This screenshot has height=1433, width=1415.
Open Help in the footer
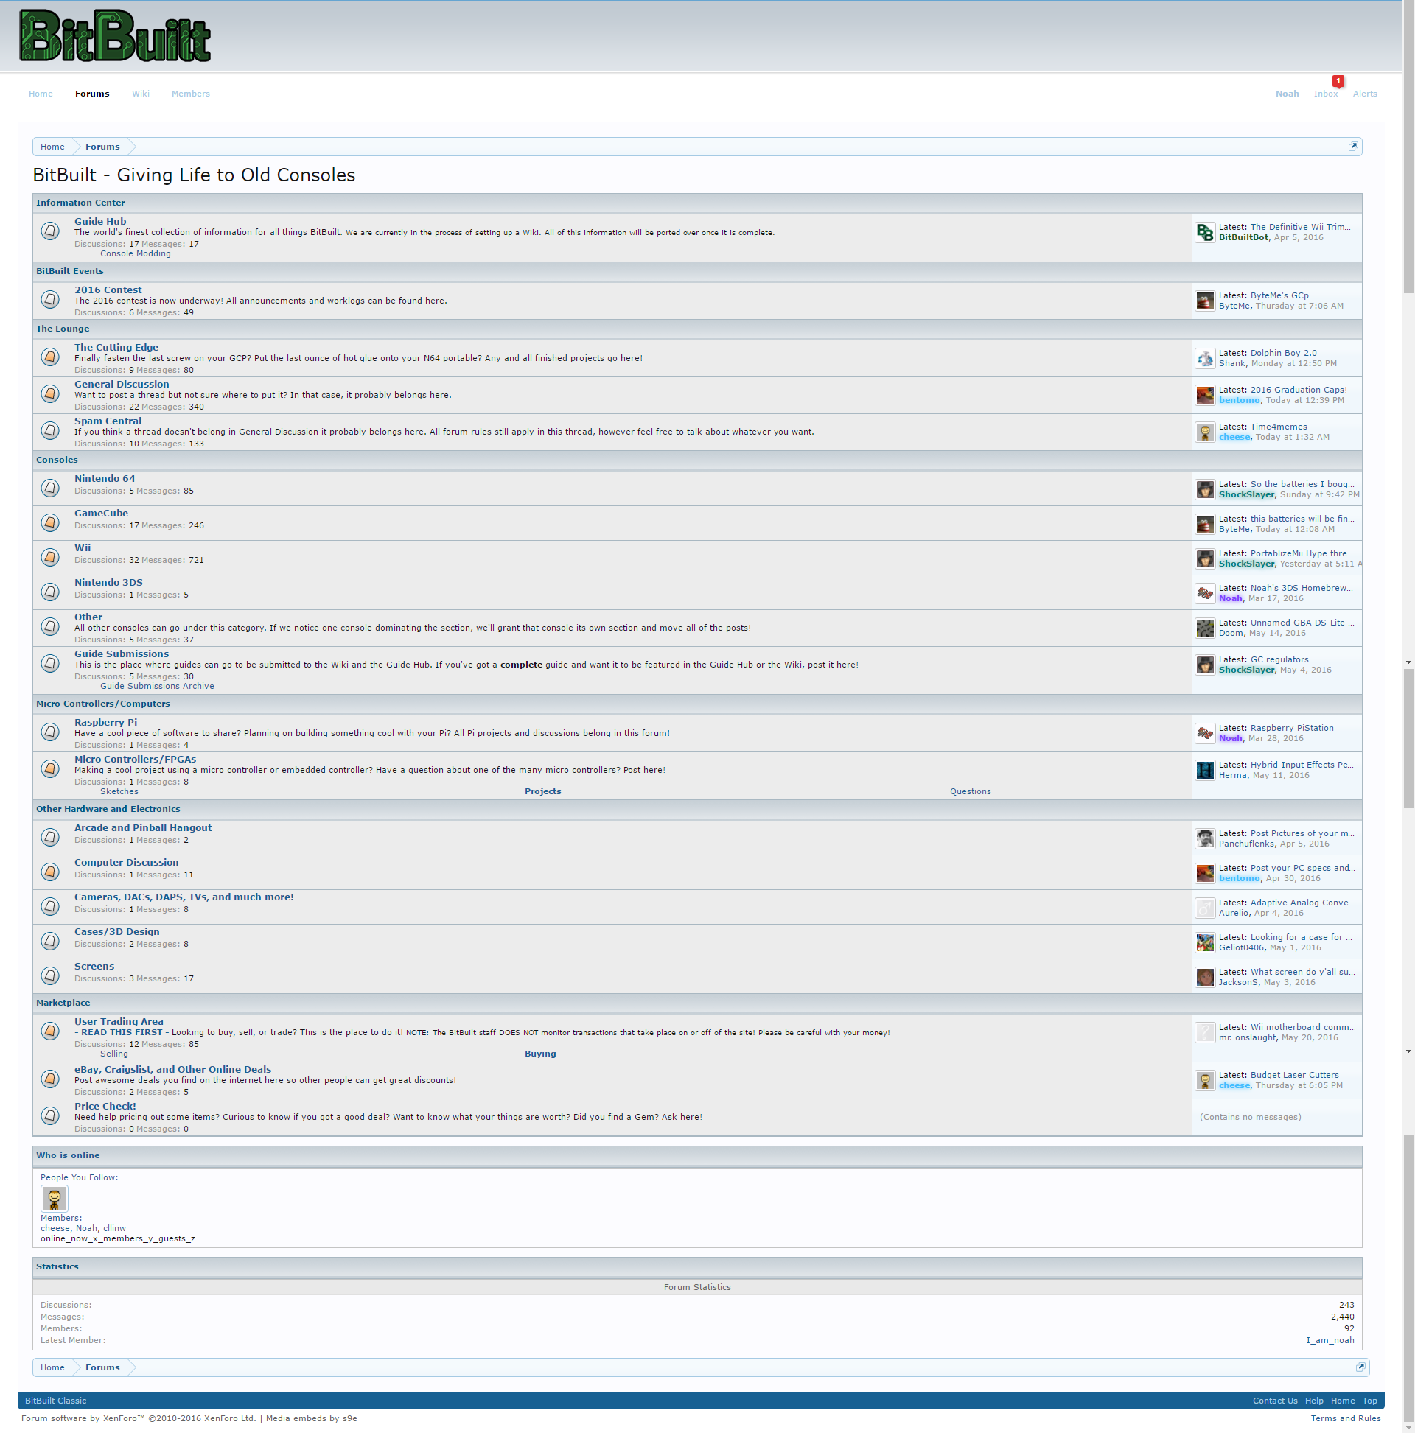1314,1401
